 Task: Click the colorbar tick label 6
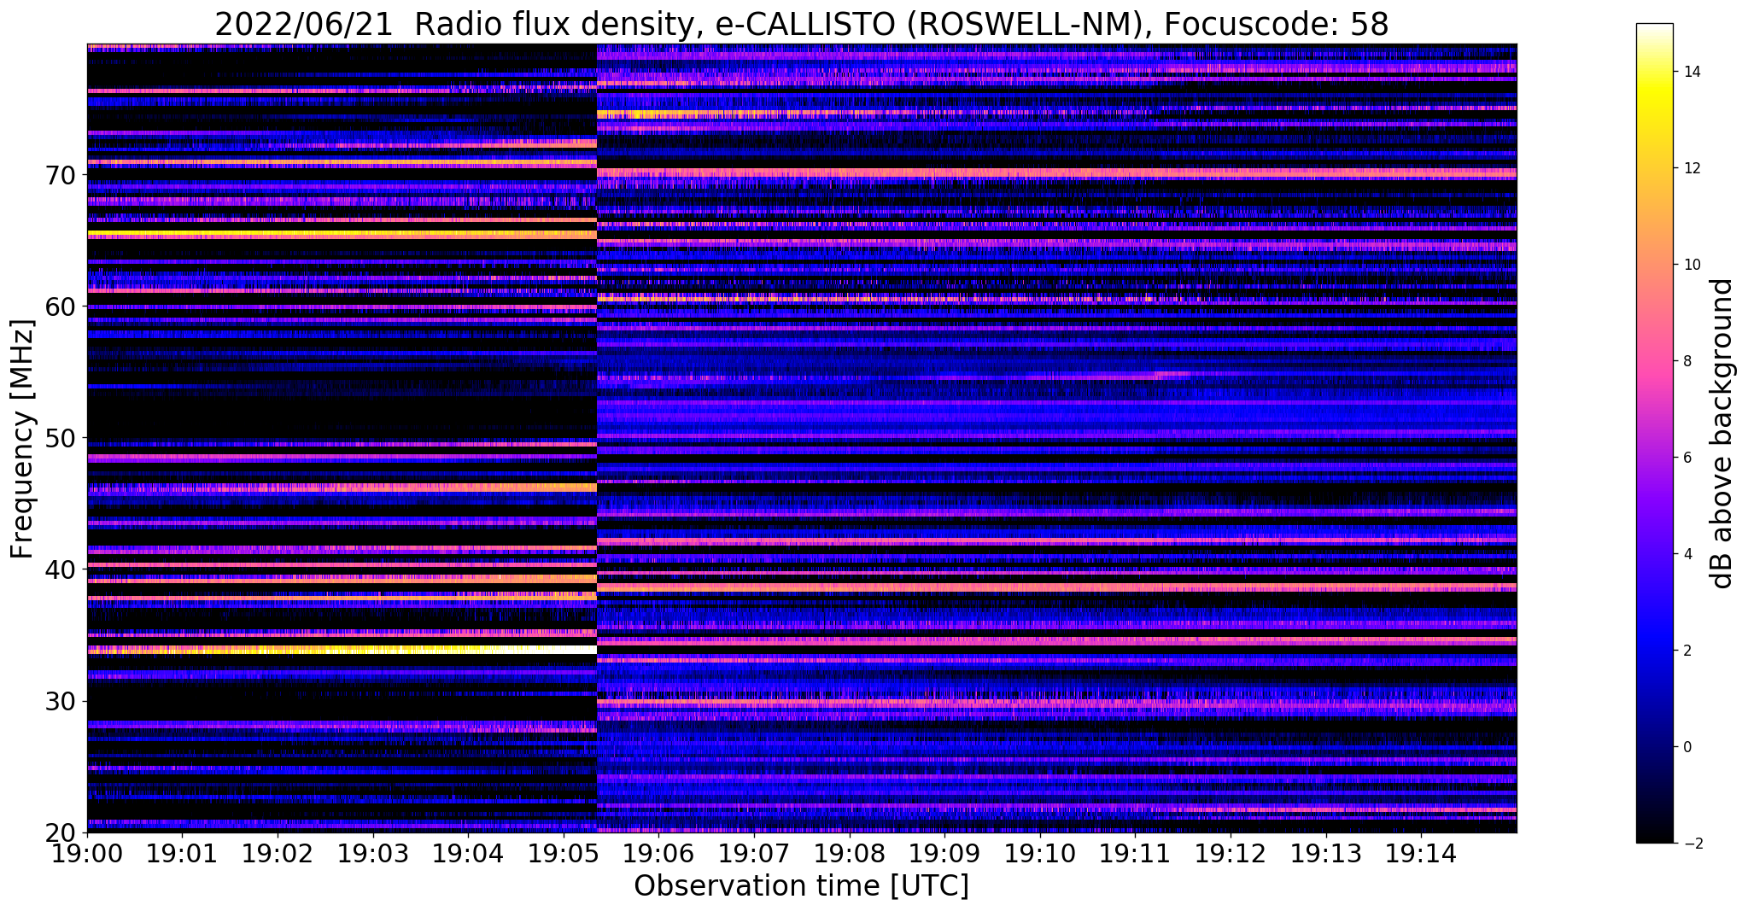point(1687,458)
